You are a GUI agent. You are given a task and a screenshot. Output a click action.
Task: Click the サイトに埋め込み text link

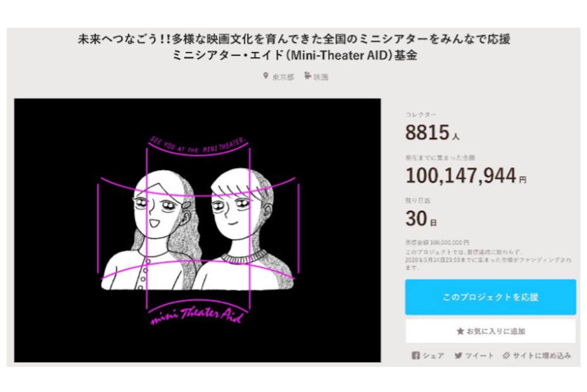pos(541,356)
